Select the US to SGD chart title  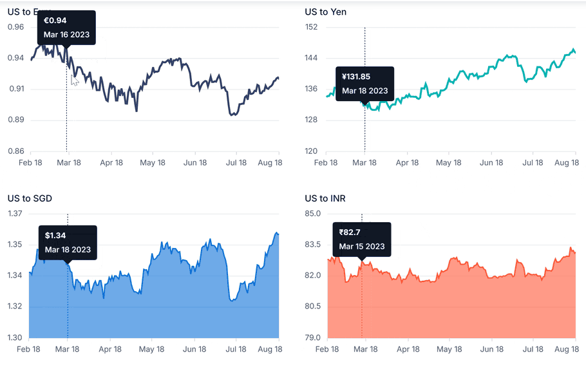pyautogui.click(x=30, y=198)
